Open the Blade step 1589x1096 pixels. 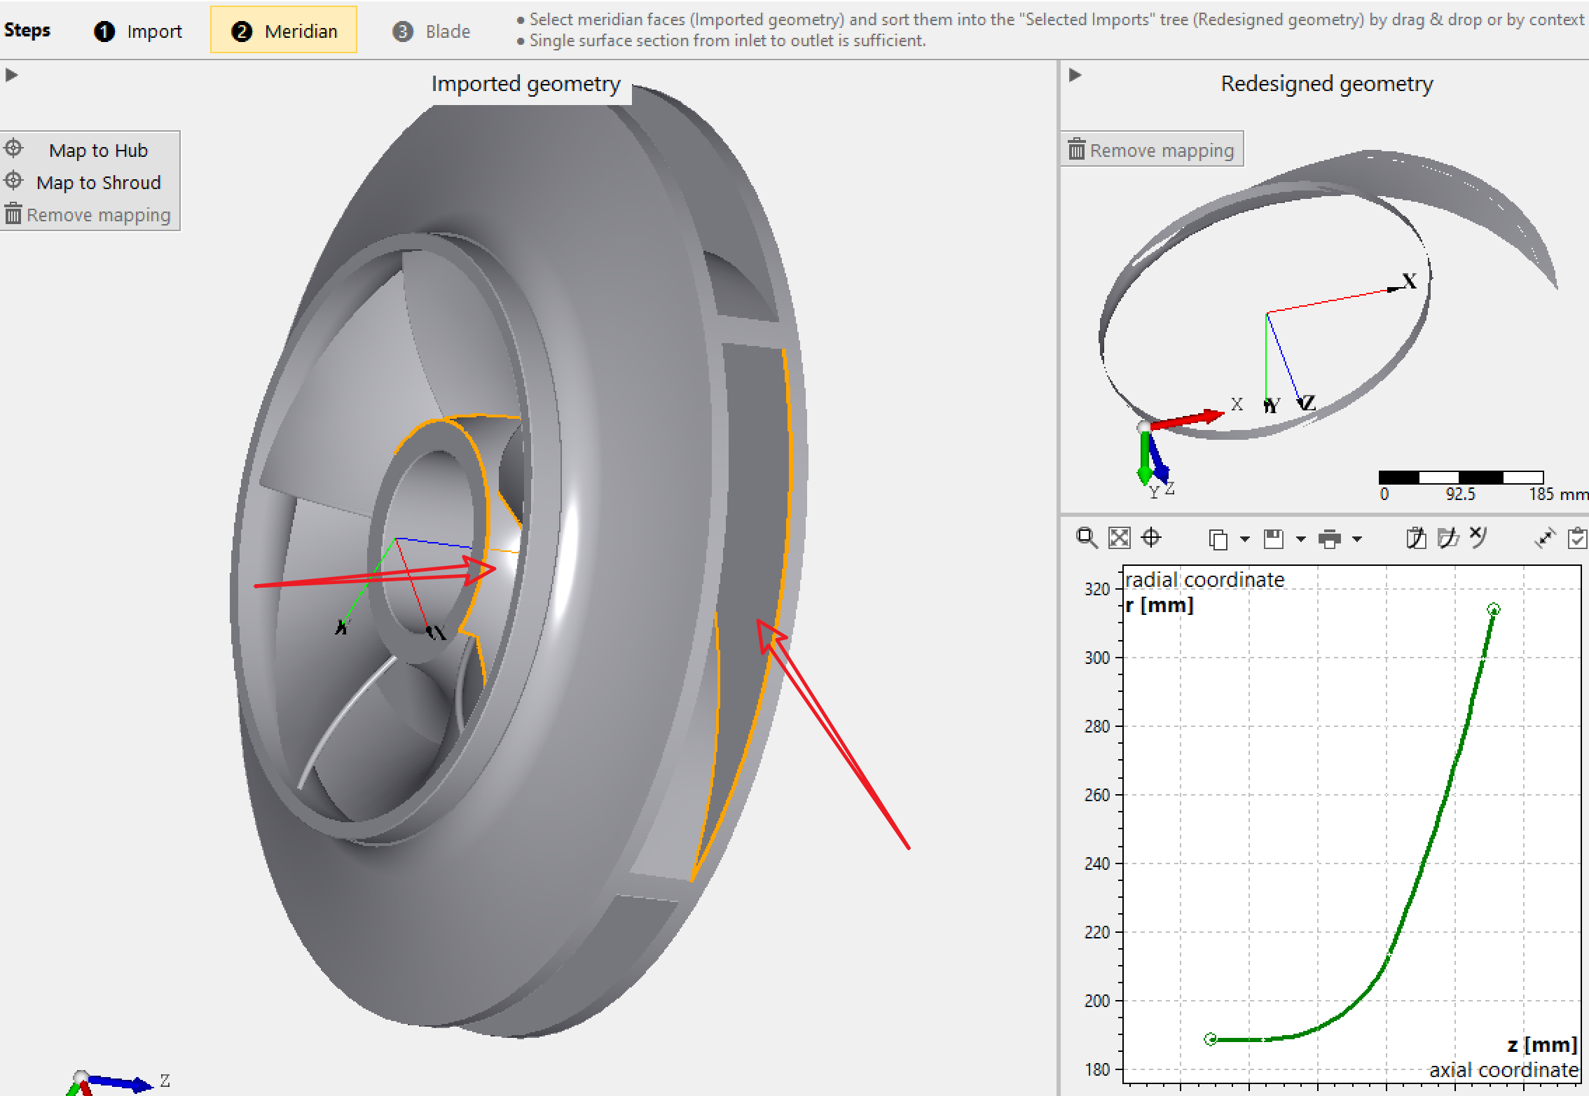coord(432,32)
